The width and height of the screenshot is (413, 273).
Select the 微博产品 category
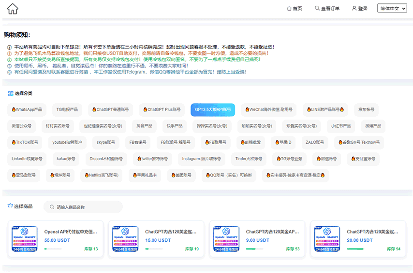[x=373, y=126]
